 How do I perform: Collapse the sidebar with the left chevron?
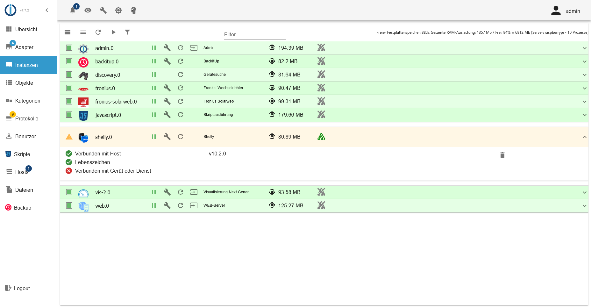[47, 10]
